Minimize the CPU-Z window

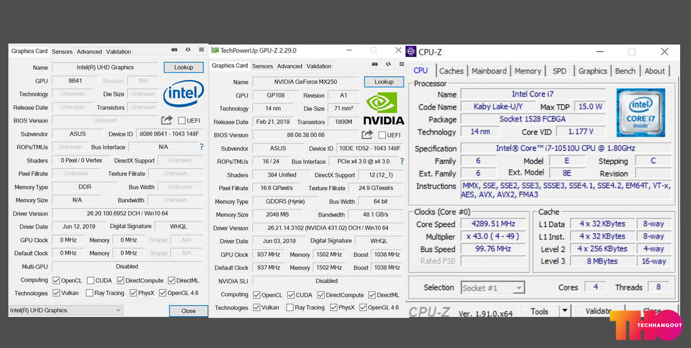tap(599, 52)
